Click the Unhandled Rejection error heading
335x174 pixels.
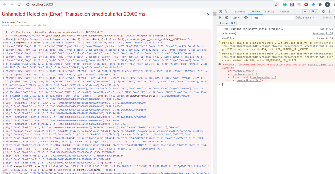[x=74, y=14]
